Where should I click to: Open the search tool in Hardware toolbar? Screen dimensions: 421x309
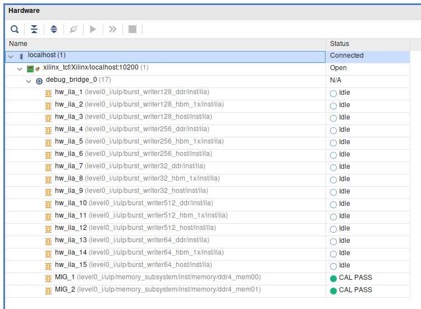click(x=15, y=29)
